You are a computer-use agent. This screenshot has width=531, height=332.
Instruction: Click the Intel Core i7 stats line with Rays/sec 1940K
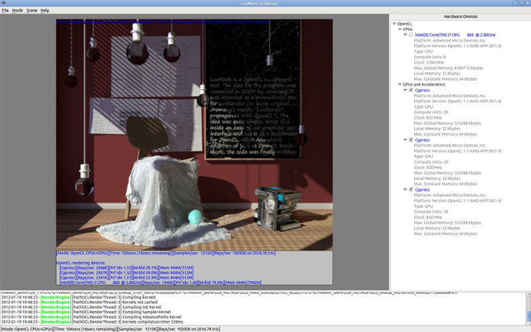160,282
